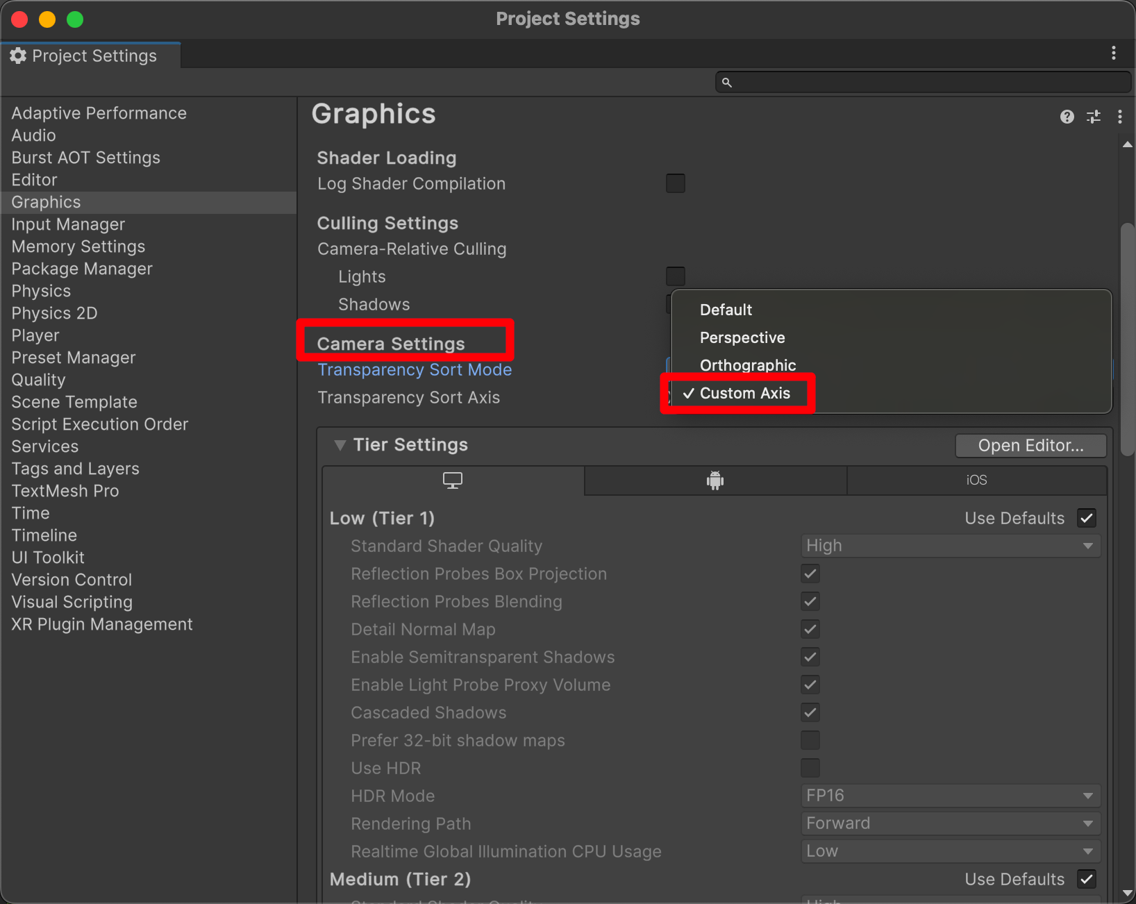Click gear icon on Project Settings tab
The height and width of the screenshot is (904, 1136).
18,56
